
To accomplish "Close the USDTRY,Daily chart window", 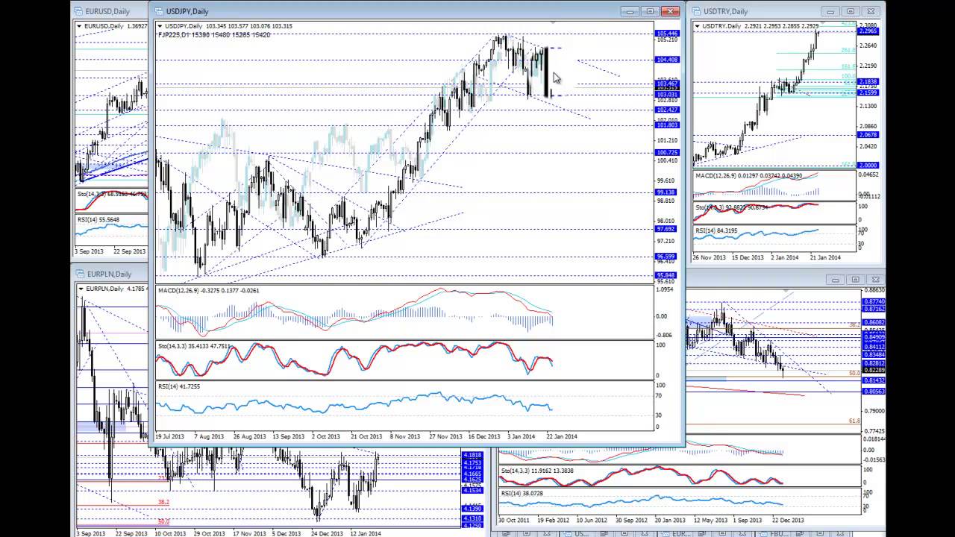I will click(871, 11).
